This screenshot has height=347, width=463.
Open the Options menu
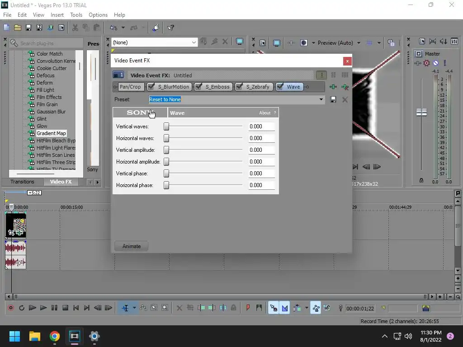click(98, 15)
